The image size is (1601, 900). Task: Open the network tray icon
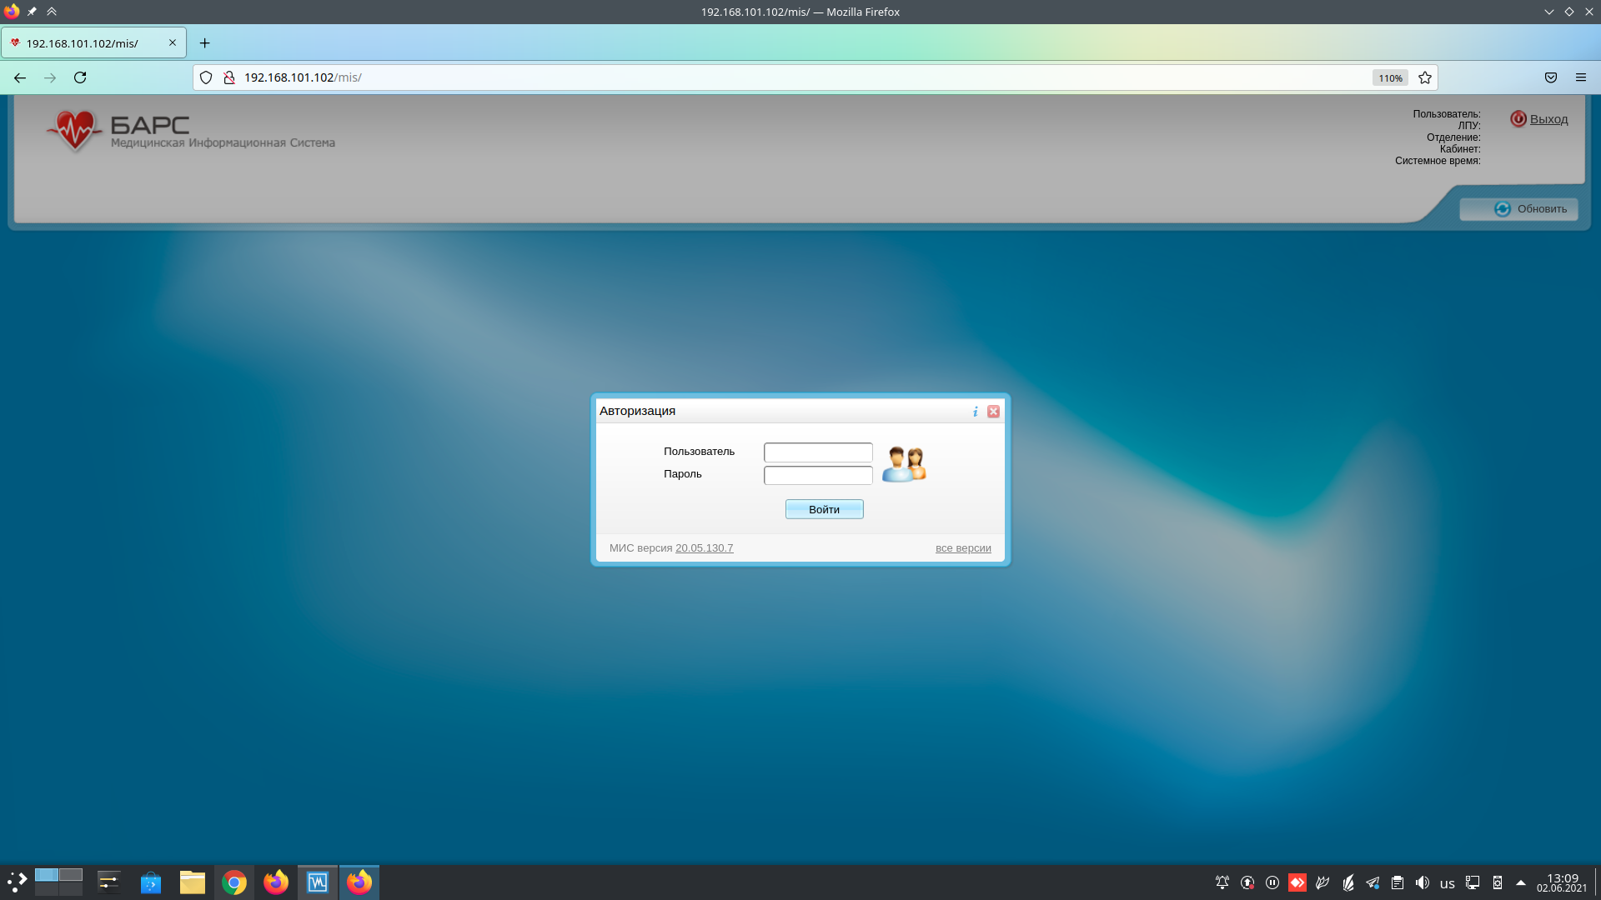click(1473, 882)
